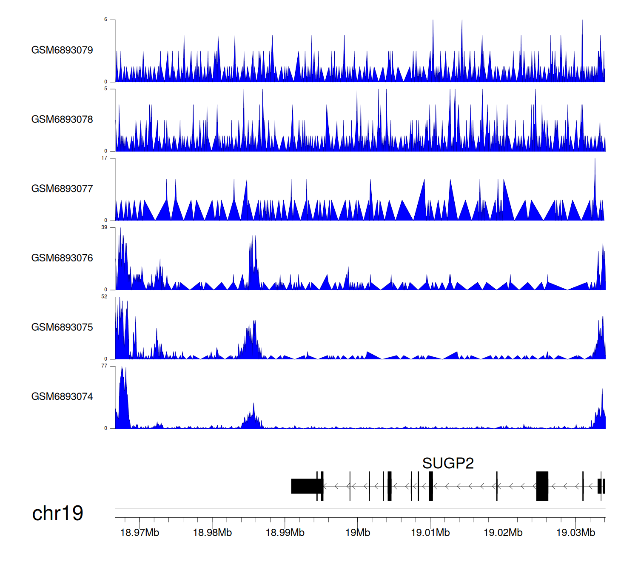
Task: Click the y-axis maximum 77 on GSM6893074
Action: (x=104, y=366)
